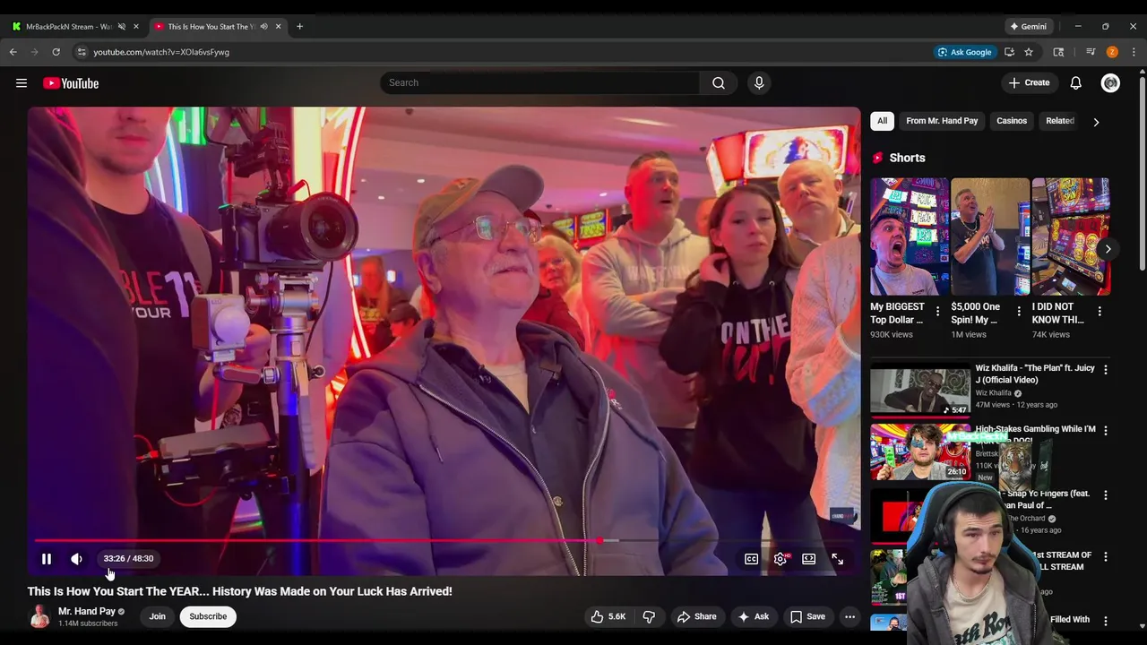Open the I DID NOT KNOW THI... short
The height and width of the screenshot is (645, 1147).
1070,236
